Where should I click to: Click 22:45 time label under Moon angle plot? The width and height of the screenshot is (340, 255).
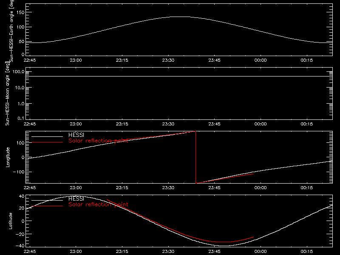coord(30,124)
